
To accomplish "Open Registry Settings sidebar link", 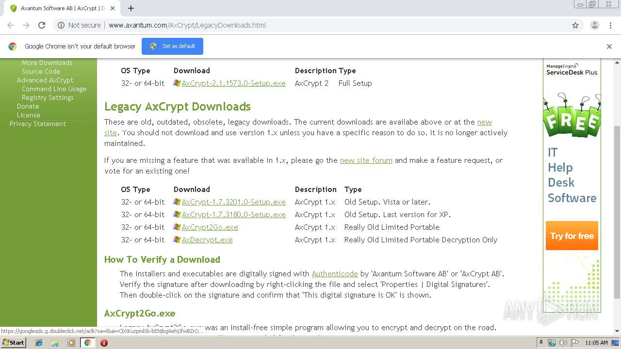I will pos(48,97).
